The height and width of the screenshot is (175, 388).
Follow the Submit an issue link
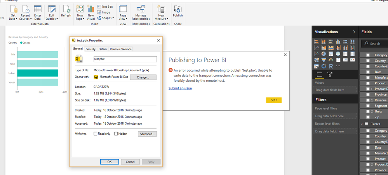pyautogui.click(x=180, y=88)
